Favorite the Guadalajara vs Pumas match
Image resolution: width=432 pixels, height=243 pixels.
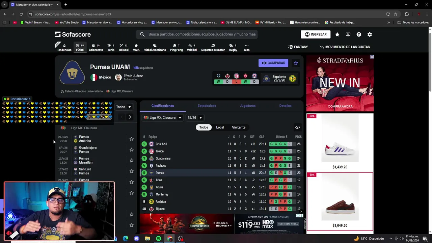point(132,150)
